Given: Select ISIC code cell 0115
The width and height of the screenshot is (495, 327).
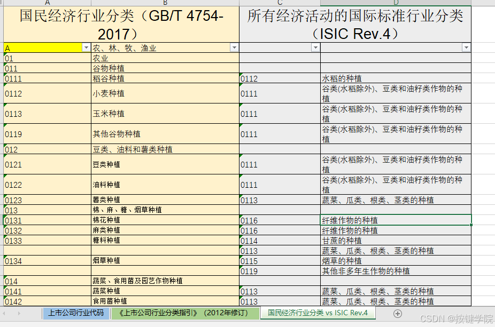Looking at the screenshot, I should [x=280, y=260].
